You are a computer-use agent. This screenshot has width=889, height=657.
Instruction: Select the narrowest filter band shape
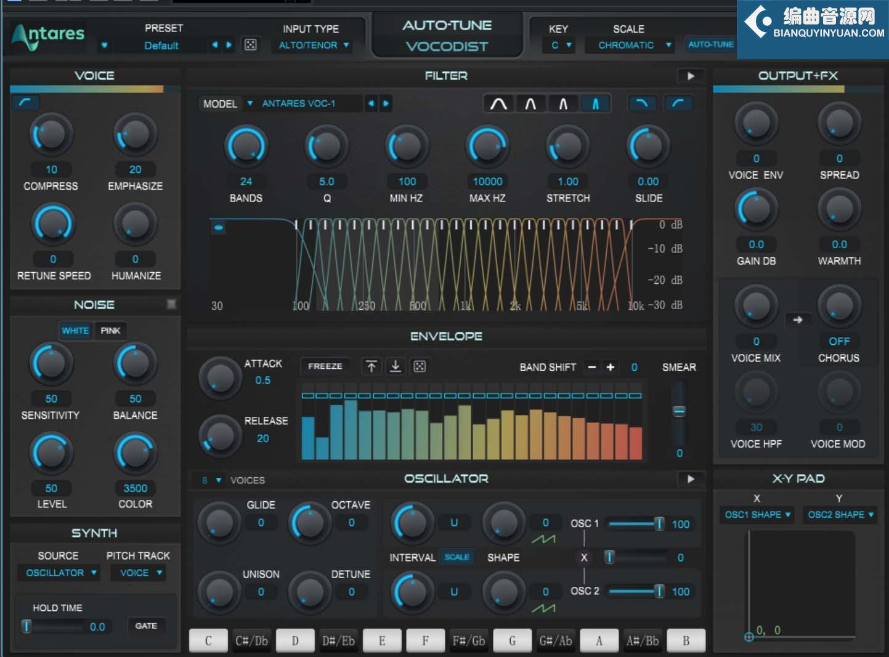[x=595, y=103]
